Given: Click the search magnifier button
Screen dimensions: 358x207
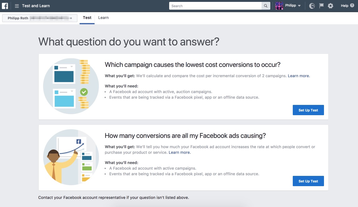Looking at the screenshot, I should (x=266, y=6).
